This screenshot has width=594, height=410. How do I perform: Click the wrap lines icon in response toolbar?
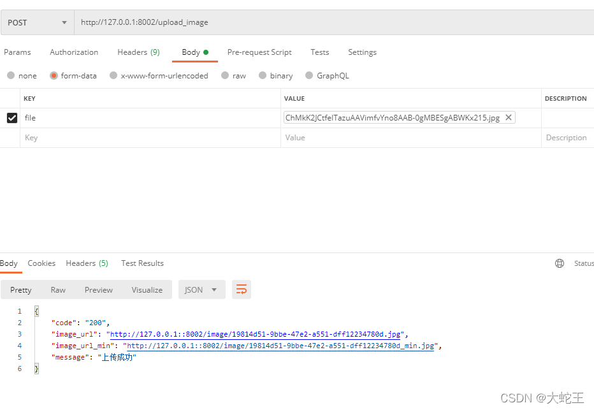tap(242, 289)
